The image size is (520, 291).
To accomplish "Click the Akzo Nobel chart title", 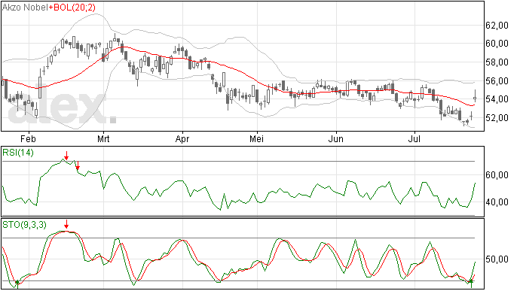I will pyautogui.click(x=25, y=8).
